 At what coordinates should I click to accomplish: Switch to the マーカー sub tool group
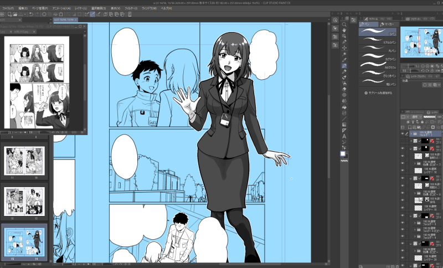(x=389, y=24)
